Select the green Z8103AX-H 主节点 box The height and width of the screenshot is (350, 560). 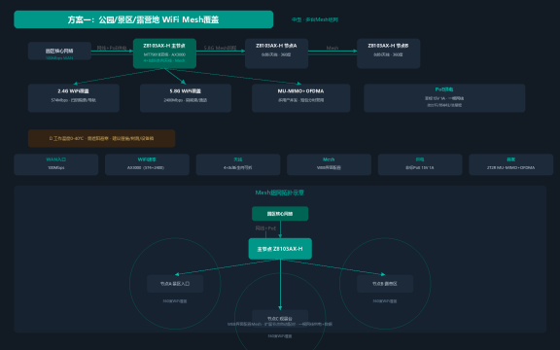pyautogui.click(x=164, y=53)
